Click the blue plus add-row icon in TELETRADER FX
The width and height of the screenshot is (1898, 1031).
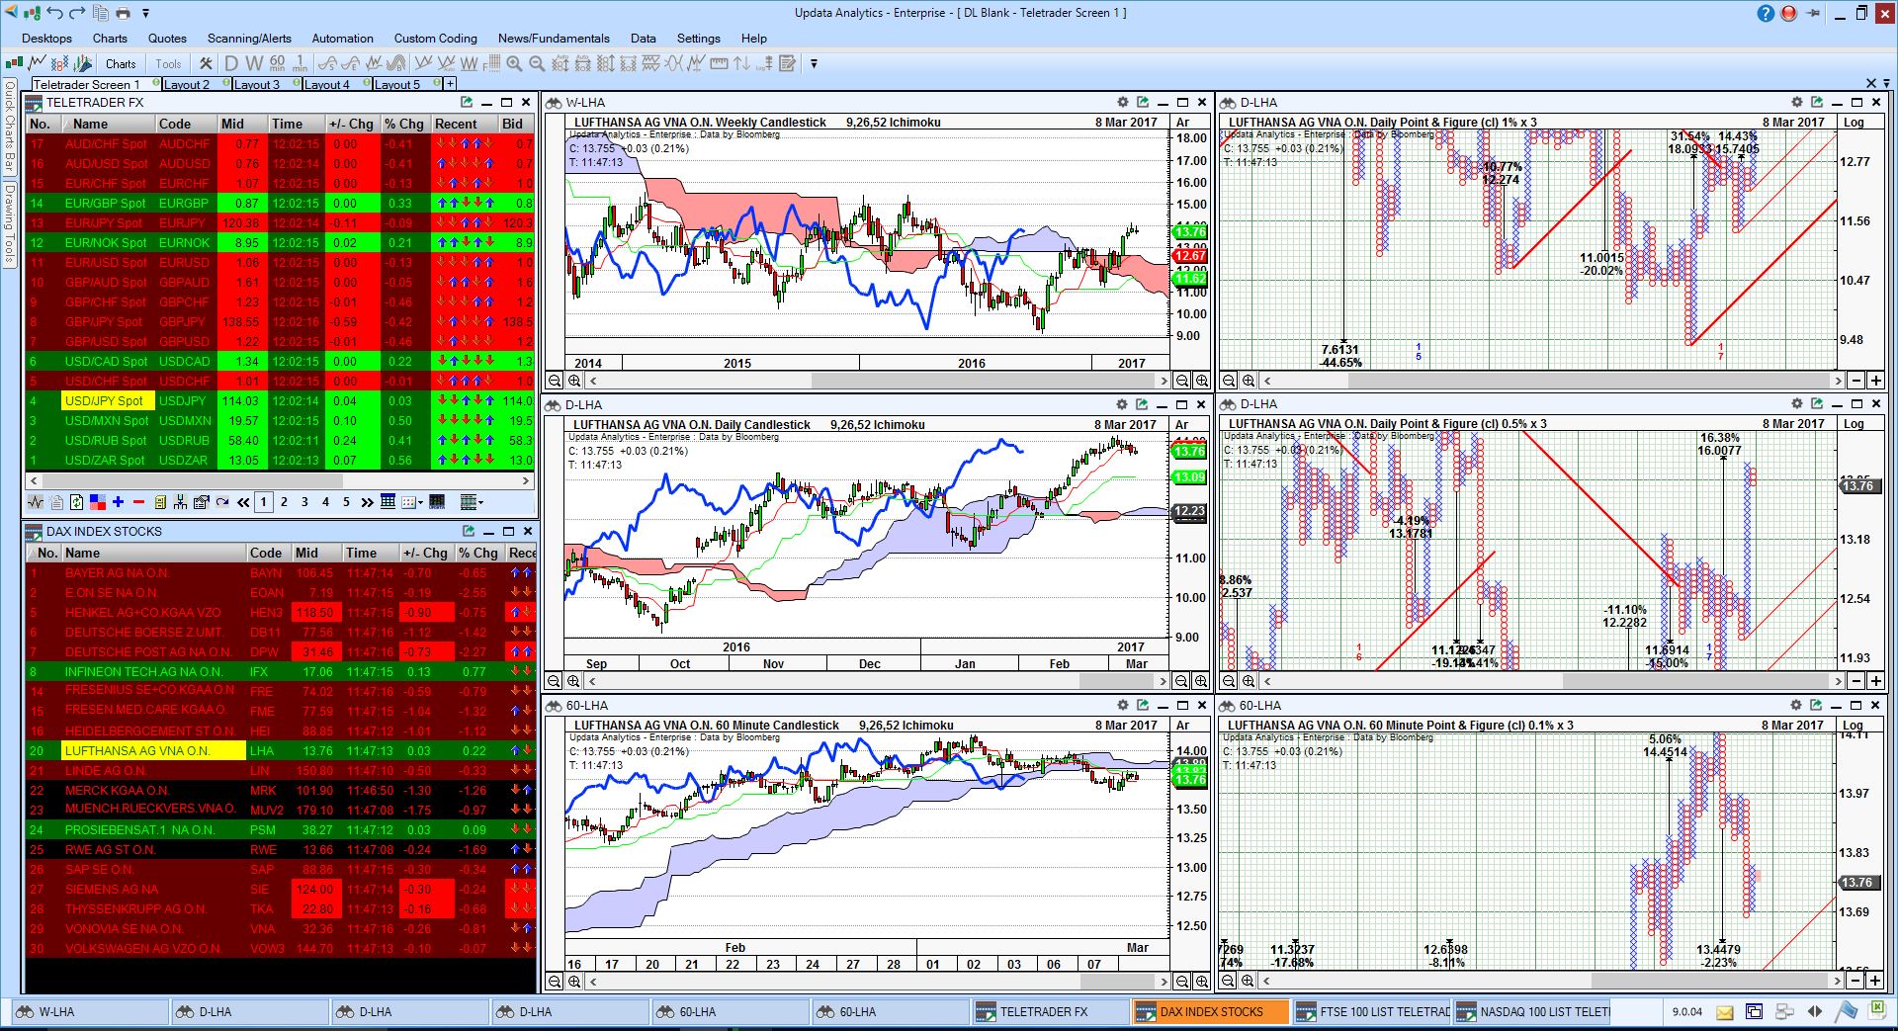tap(119, 502)
